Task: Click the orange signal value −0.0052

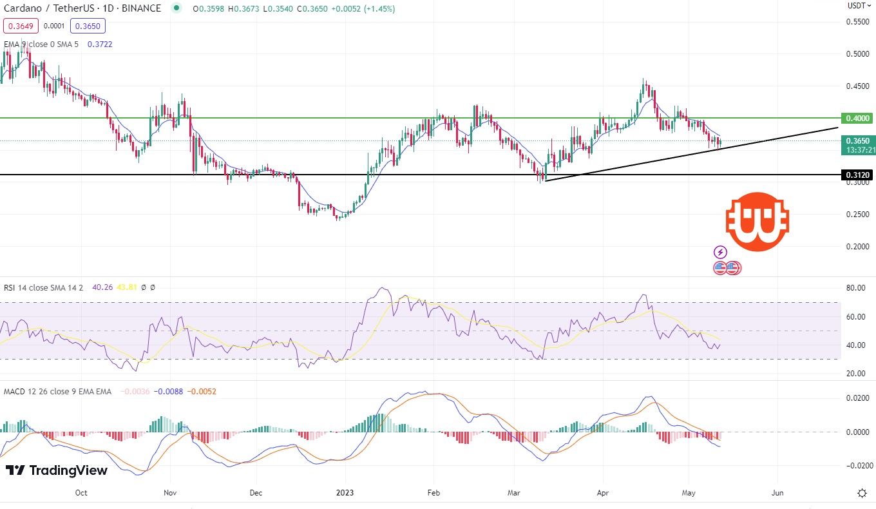Action: click(203, 391)
